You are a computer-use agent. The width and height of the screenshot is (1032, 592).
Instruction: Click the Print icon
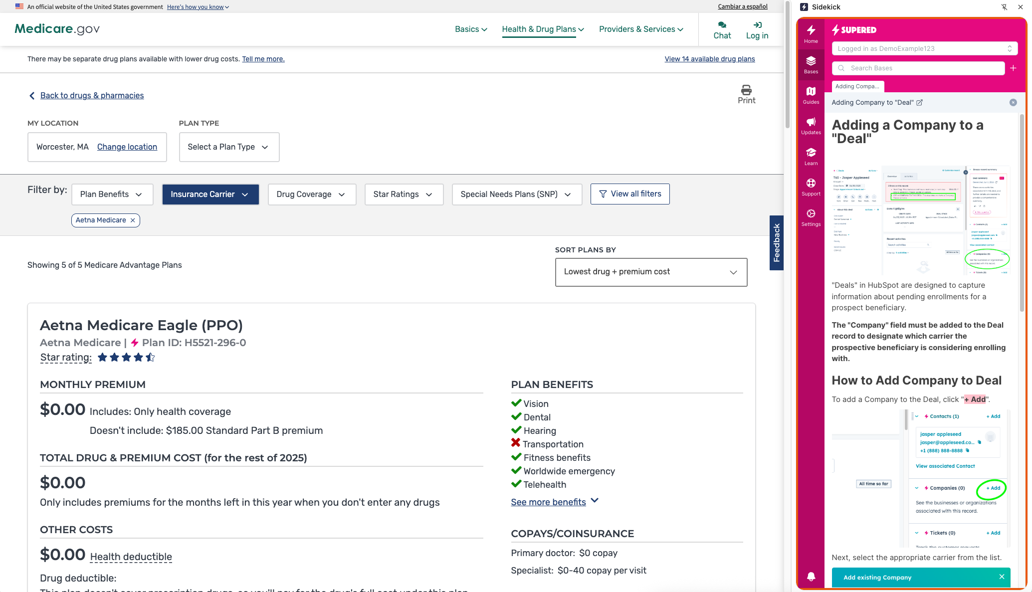[746, 90]
